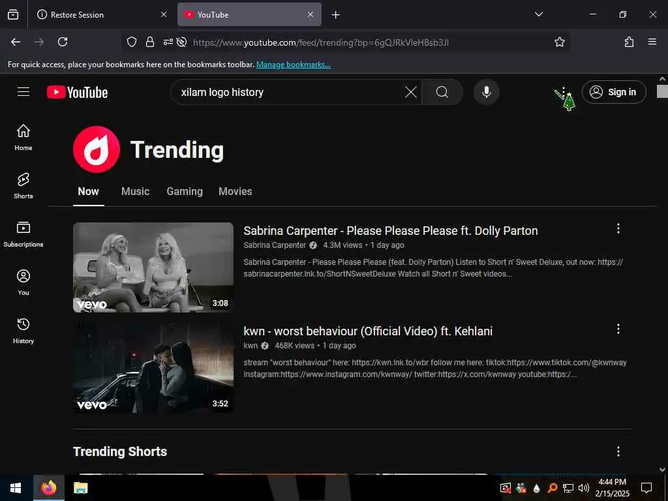The image size is (668, 501).
Task: Reload the page
Action: [x=63, y=42]
